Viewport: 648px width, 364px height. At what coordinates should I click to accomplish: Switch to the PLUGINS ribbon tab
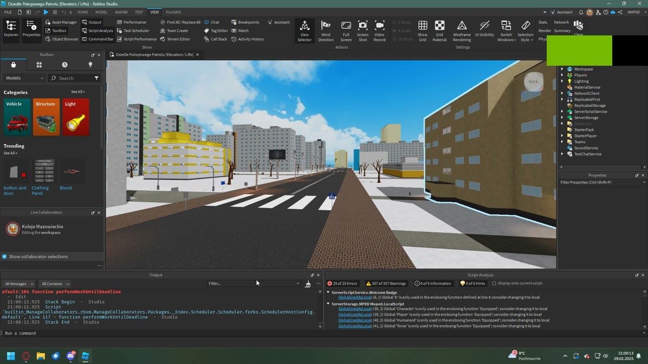(x=173, y=12)
